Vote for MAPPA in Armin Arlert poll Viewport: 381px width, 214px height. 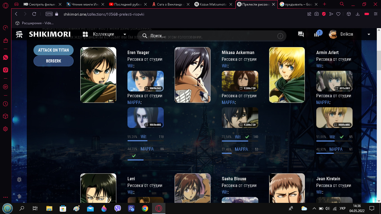[336, 149]
